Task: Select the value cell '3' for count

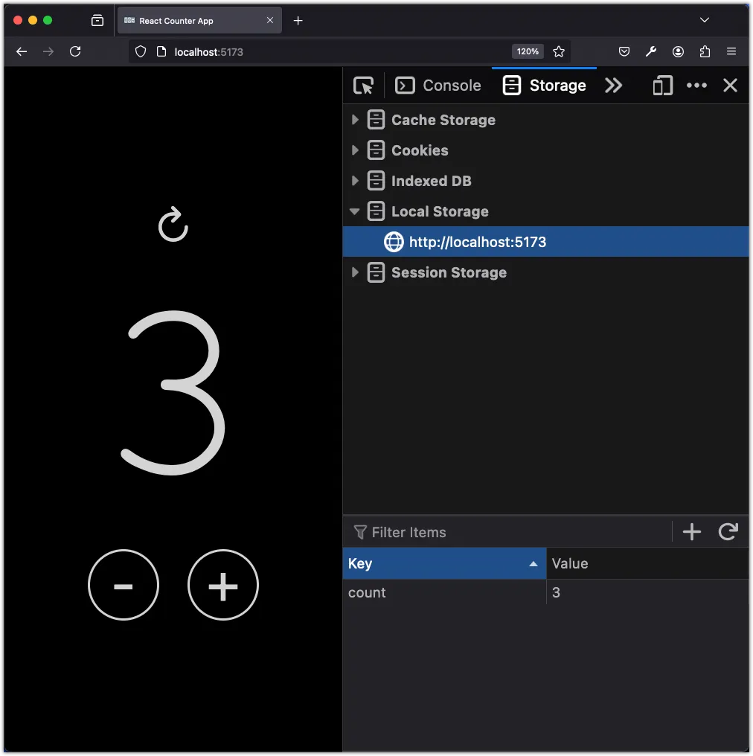Action: point(647,592)
